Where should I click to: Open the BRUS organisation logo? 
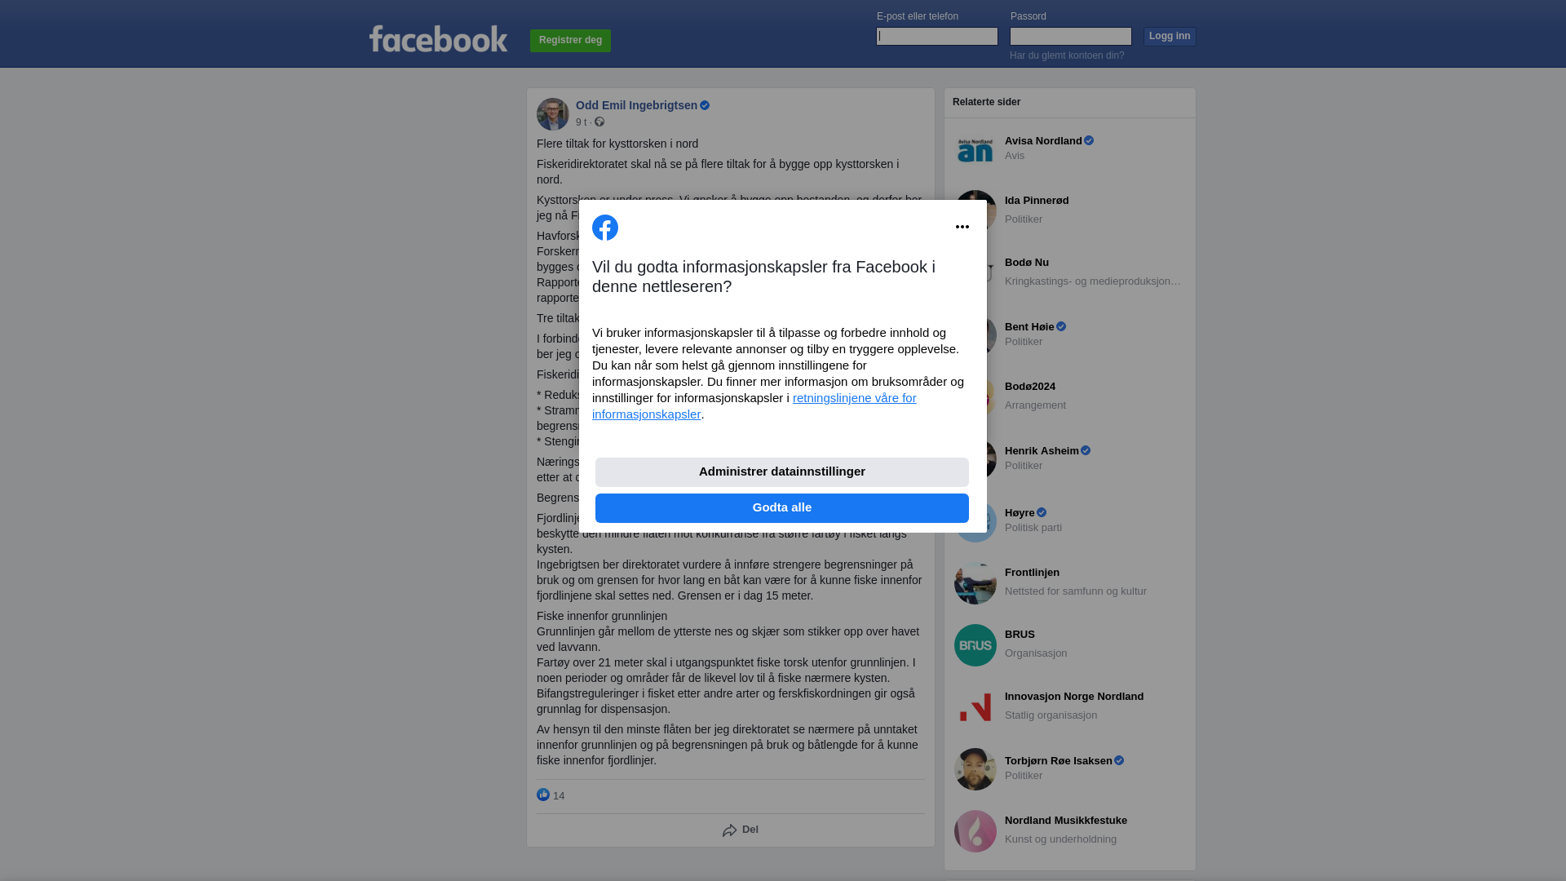(x=975, y=645)
